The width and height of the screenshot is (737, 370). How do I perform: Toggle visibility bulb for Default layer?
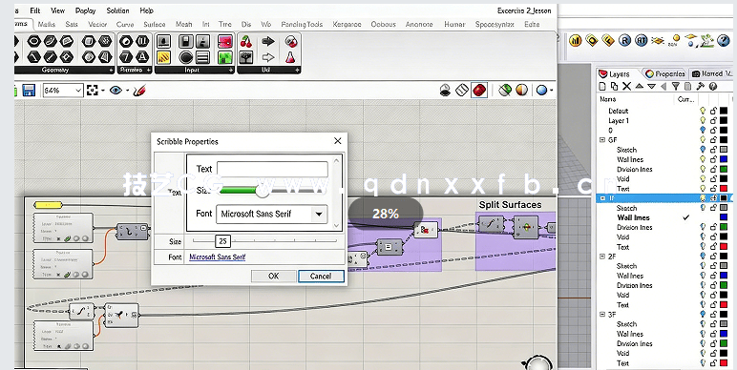[703, 111]
